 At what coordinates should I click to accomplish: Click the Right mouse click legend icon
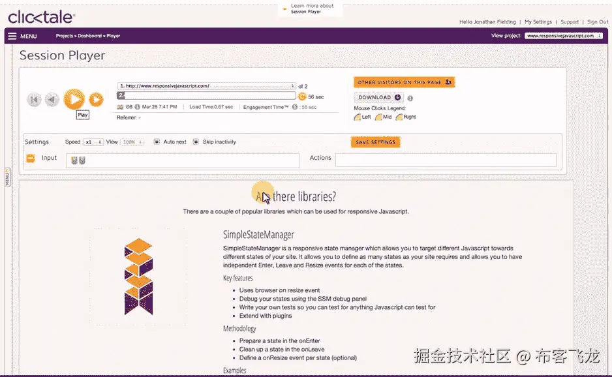pyautogui.click(x=399, y=117)
